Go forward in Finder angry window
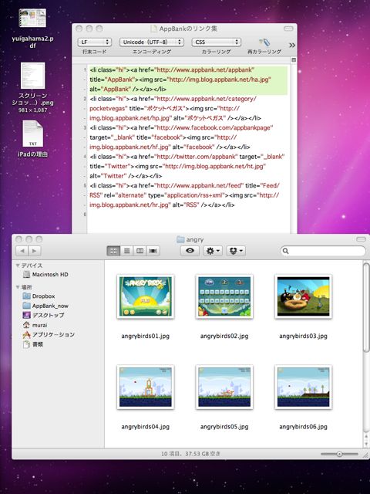Screen dimensions: 370x494 click(x=34, y=251)
